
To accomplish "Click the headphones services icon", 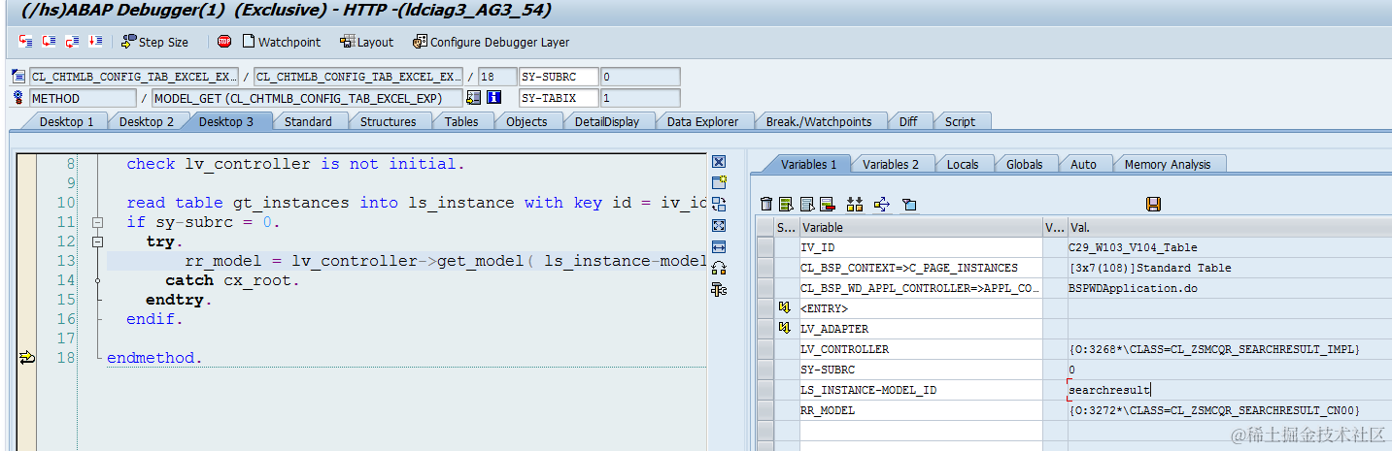I will 719,268.
